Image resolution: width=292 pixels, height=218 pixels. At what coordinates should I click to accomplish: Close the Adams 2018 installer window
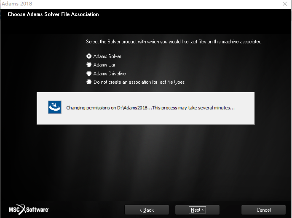285,4
